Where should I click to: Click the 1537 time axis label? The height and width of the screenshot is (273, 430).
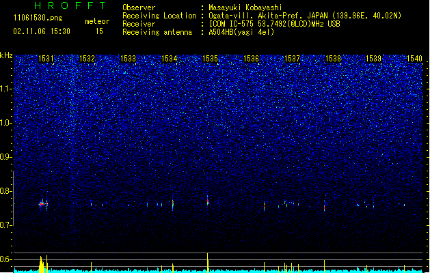click(x=293, y=58)
